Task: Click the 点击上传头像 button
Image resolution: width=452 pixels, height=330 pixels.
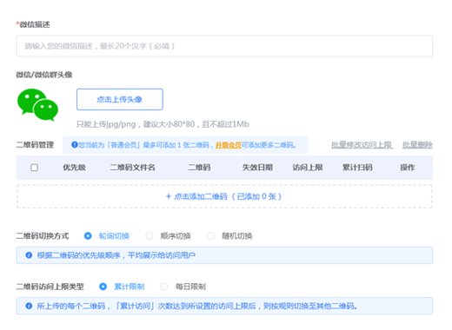Action: (x=120, y=99)
